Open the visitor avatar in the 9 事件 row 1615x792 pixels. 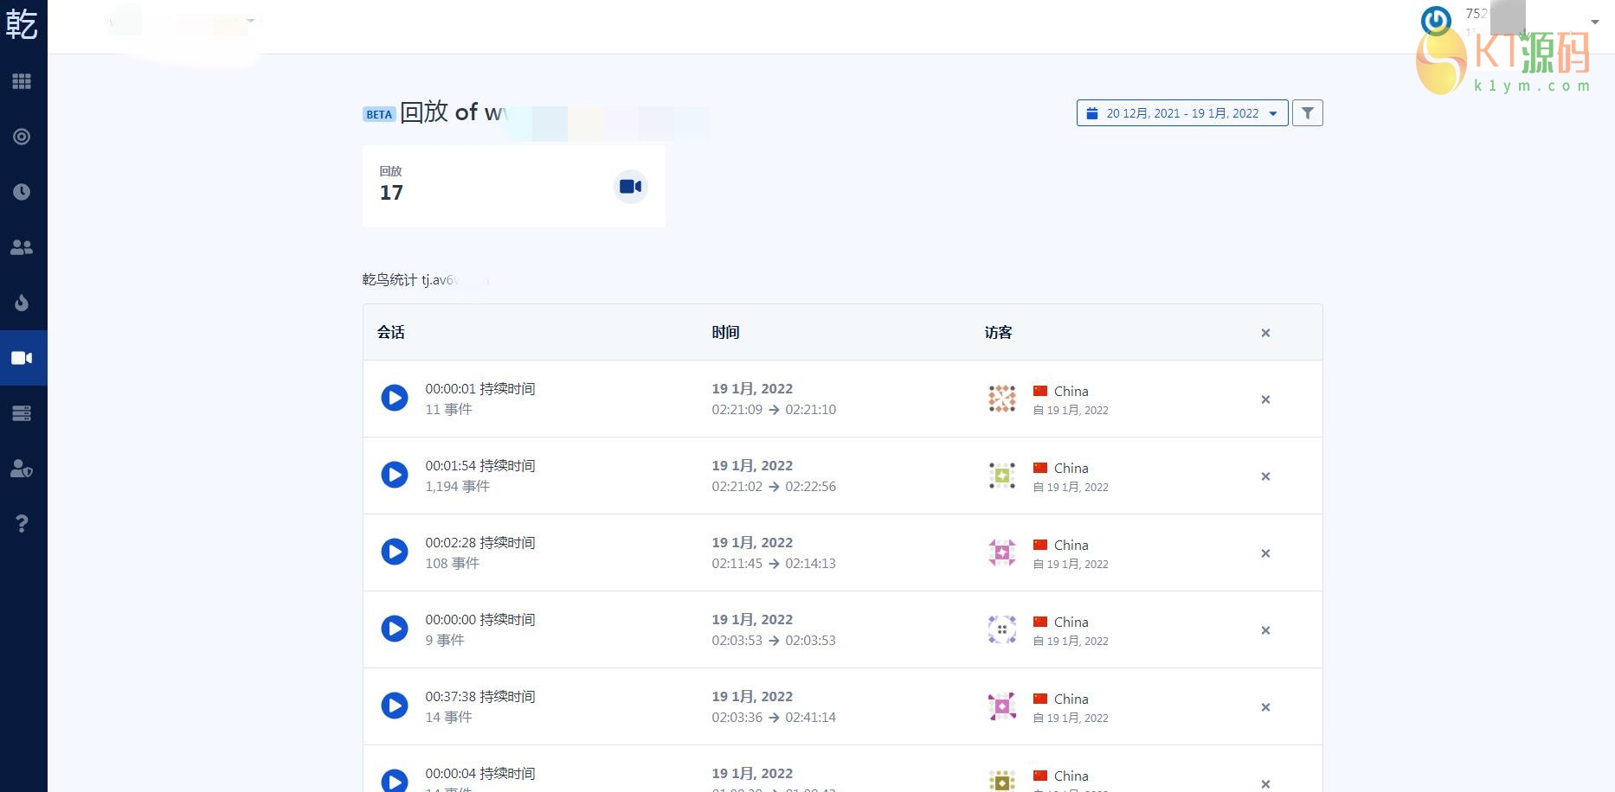click(1002, 629)
